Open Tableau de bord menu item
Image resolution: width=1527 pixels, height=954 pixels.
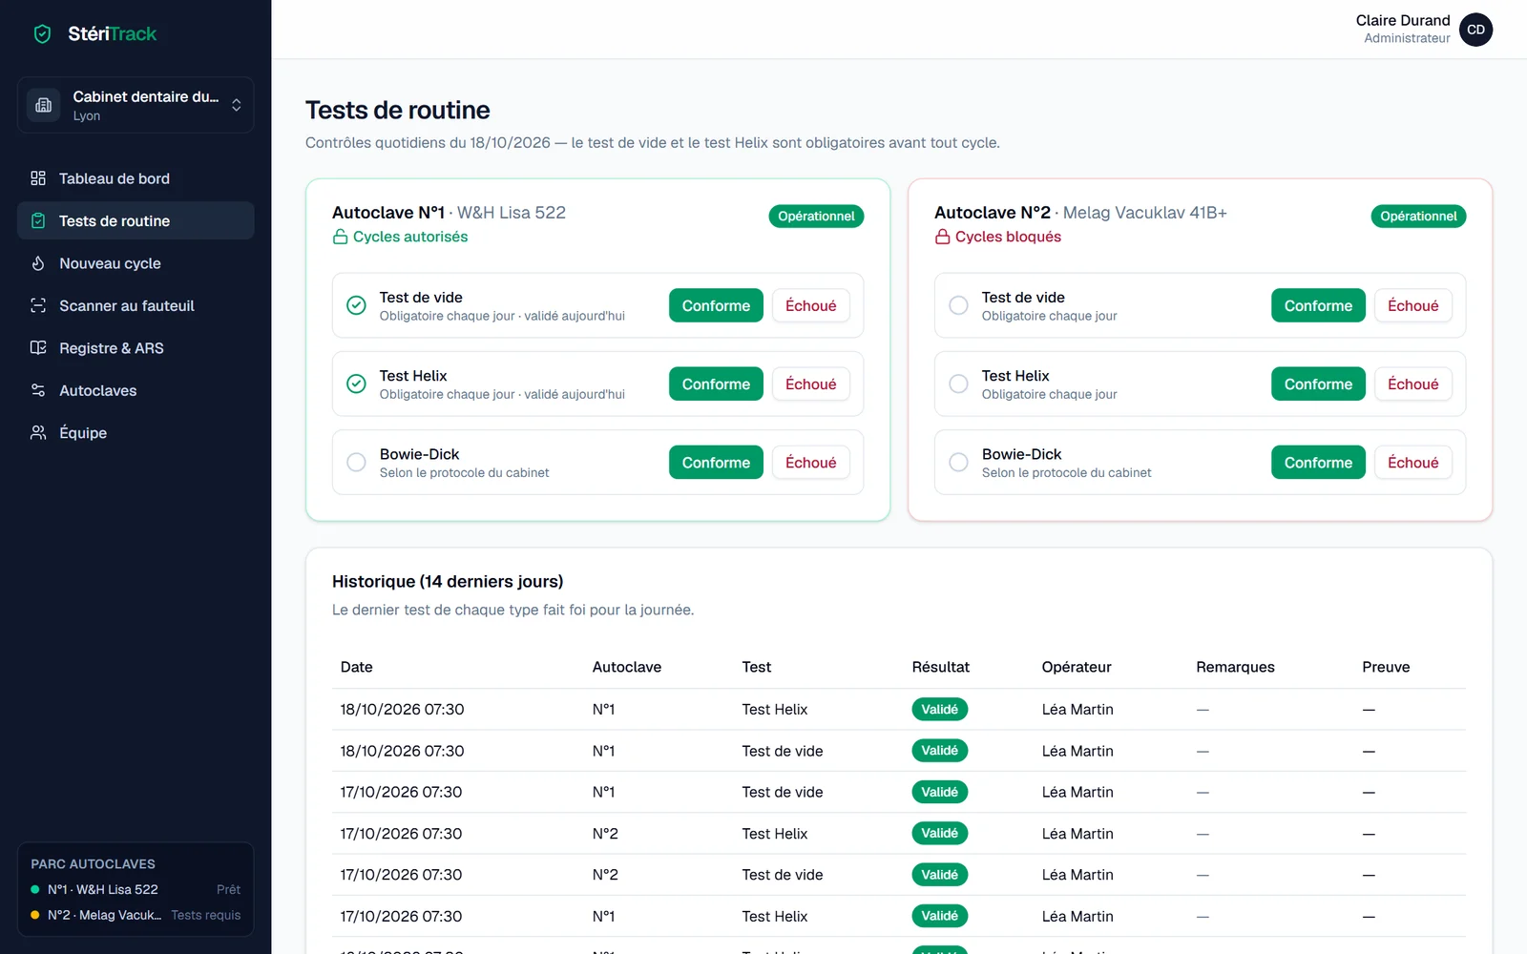tap(136, 178)
